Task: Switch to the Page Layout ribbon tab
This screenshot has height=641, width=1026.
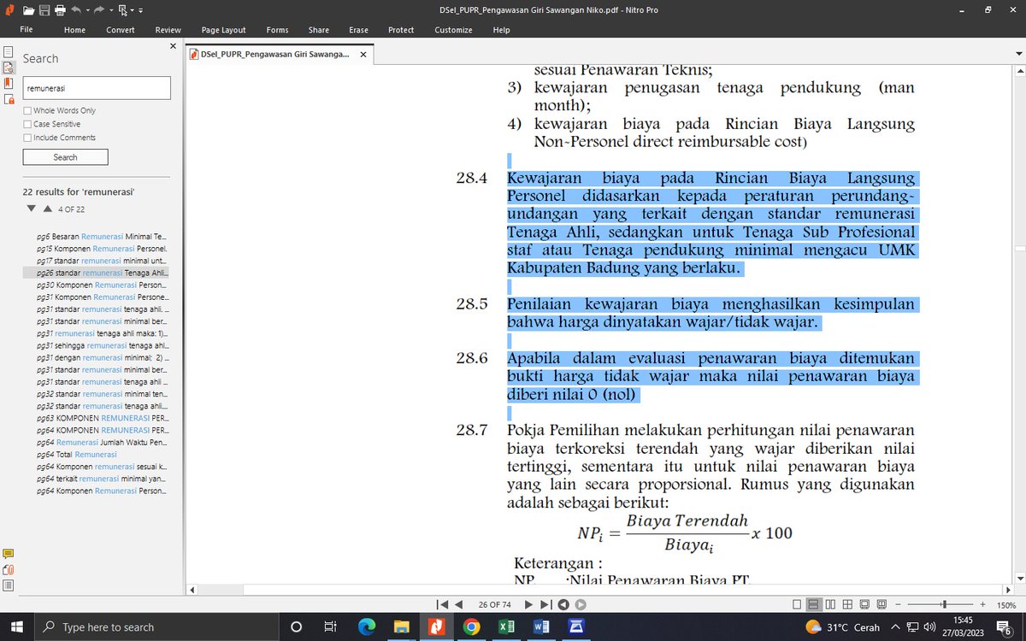Action: click(222, 30)
